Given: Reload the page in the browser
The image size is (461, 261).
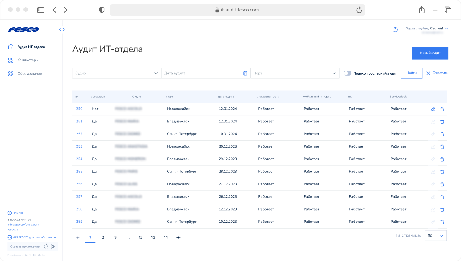Looking at the screenshot, I should [359, 10].
